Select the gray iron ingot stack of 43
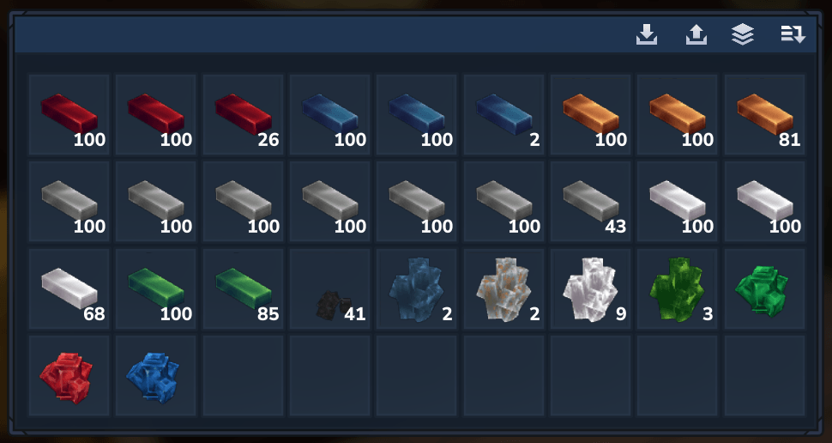This screenshot has width=832, height=443. 590,202
